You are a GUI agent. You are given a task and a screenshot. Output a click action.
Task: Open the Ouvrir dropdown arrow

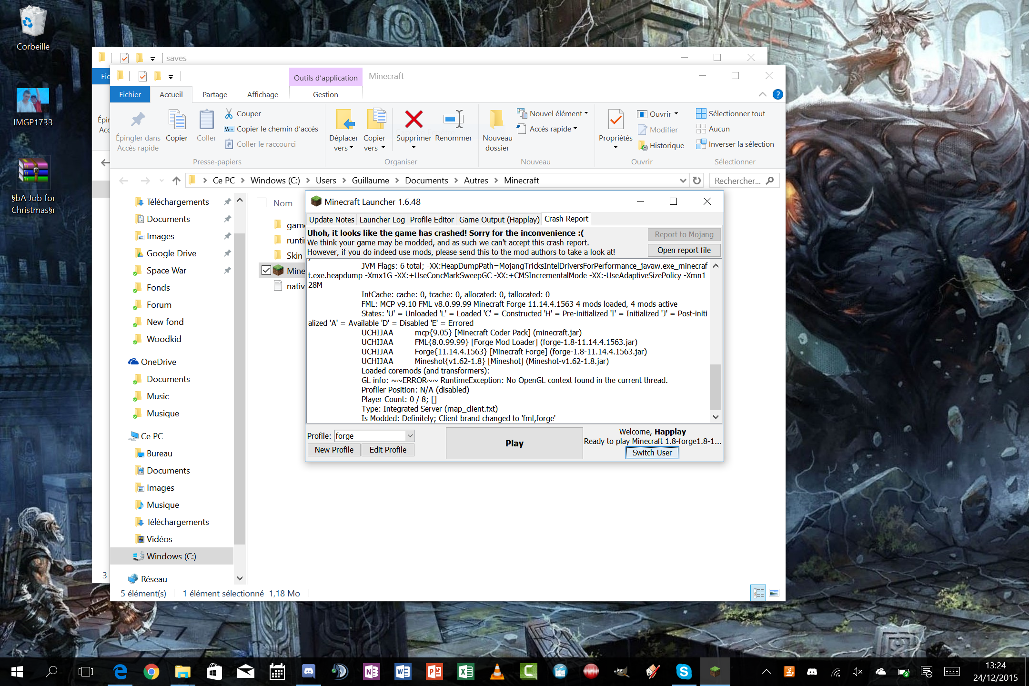point(676,113)
